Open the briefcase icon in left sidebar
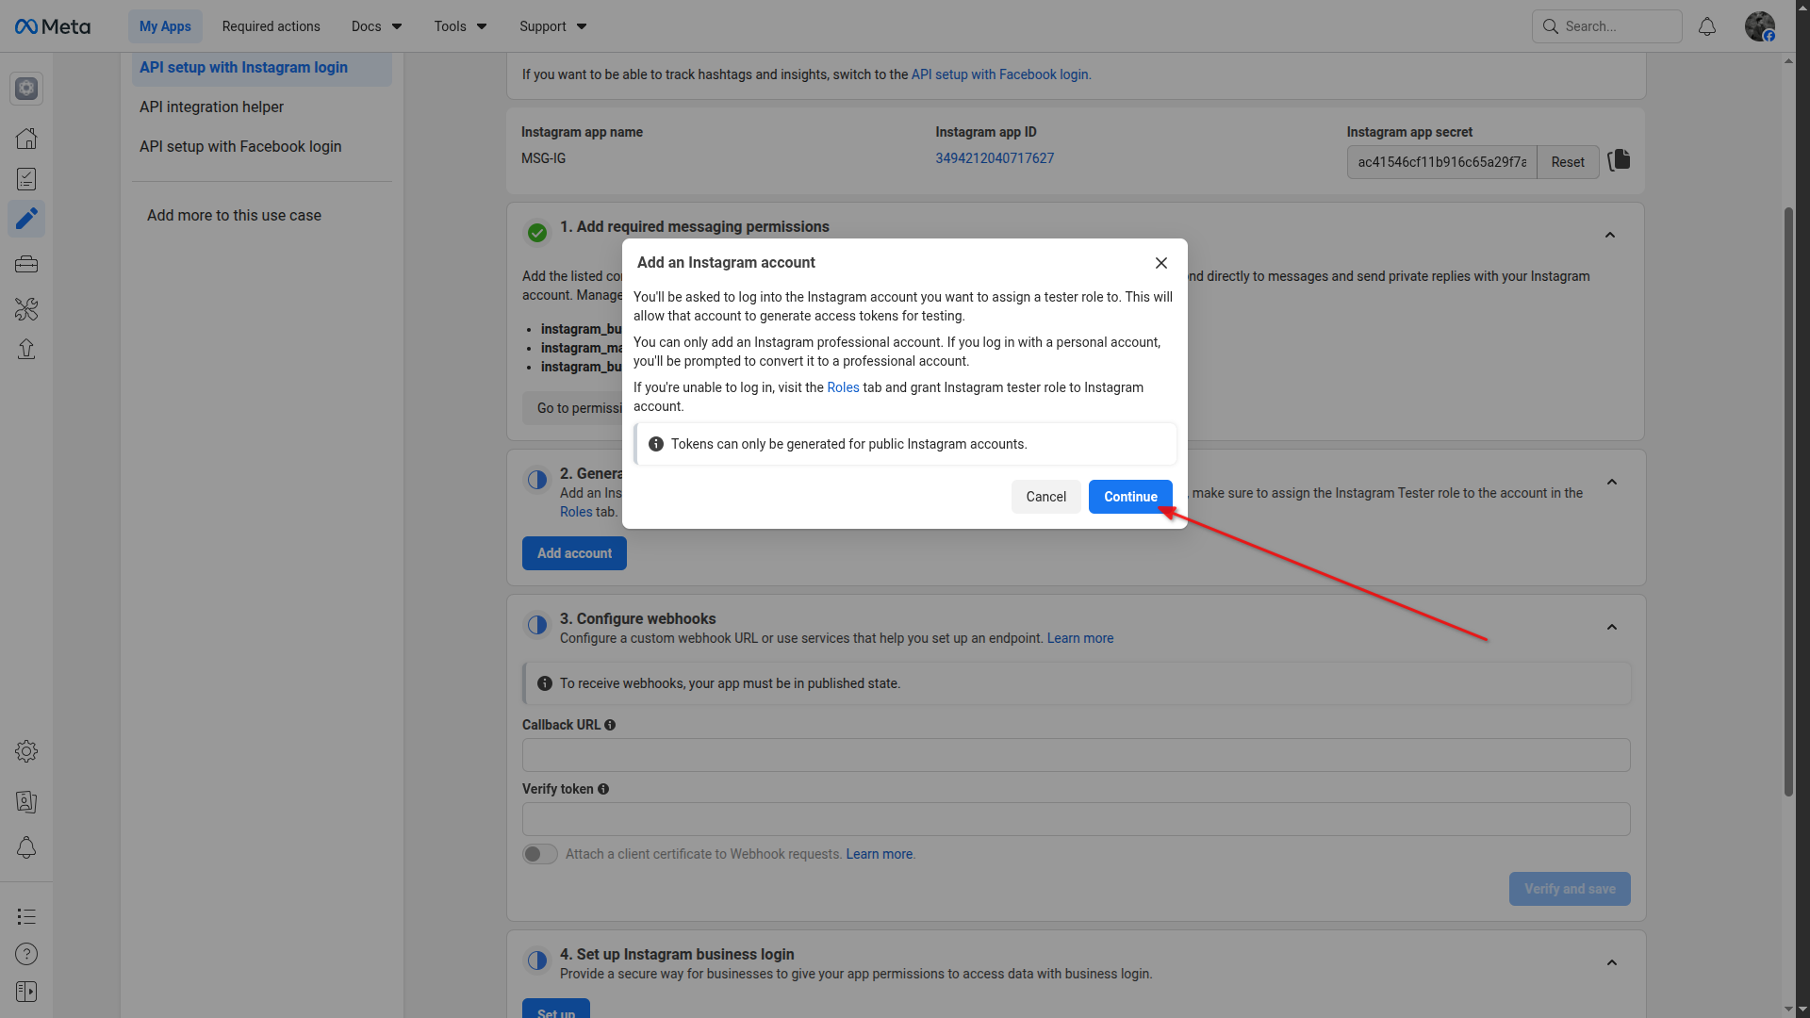 click(x=26, y=264)
